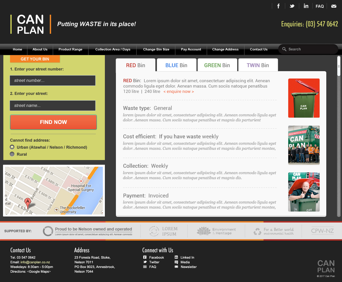This screenshot has width=342, height=282.
Task: Click the content panel scrollbar handle
Action: tap(339, 66)
